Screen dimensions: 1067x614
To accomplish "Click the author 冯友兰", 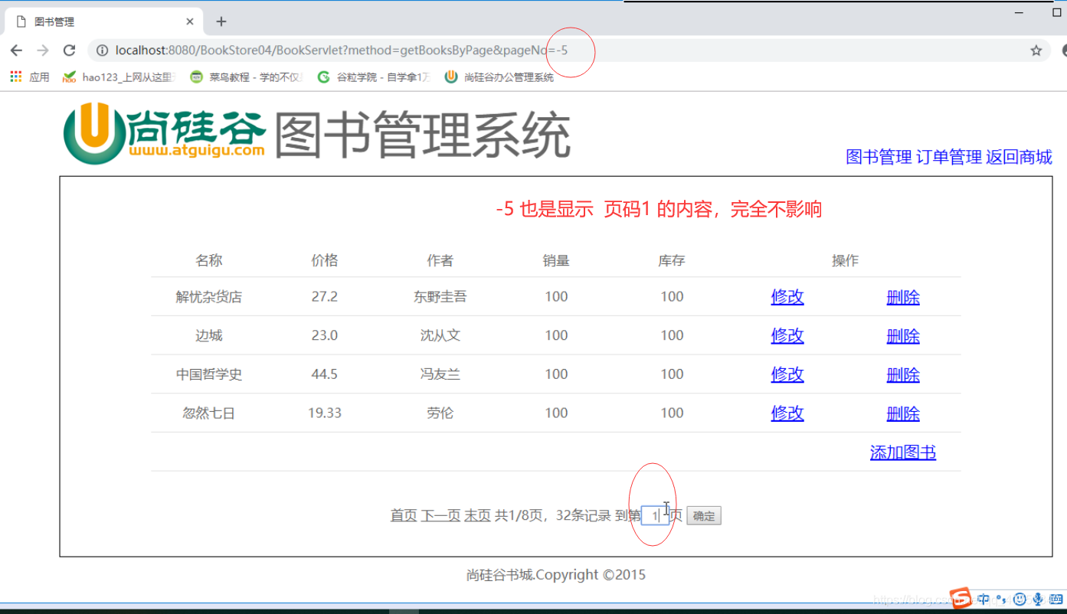I will [x=440, y=374].
